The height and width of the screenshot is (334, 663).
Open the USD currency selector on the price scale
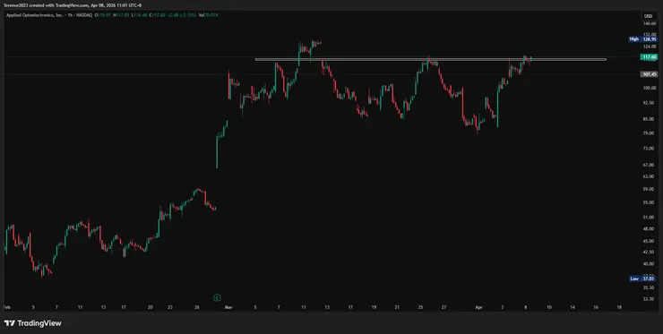[648, 16]
